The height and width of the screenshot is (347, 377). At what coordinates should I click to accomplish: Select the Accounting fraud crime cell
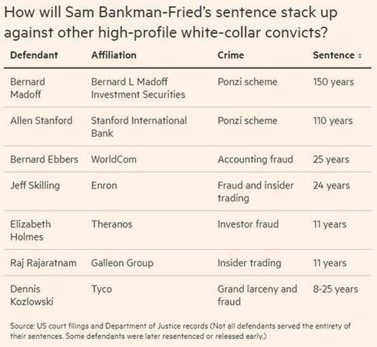[x=255, y=159]
